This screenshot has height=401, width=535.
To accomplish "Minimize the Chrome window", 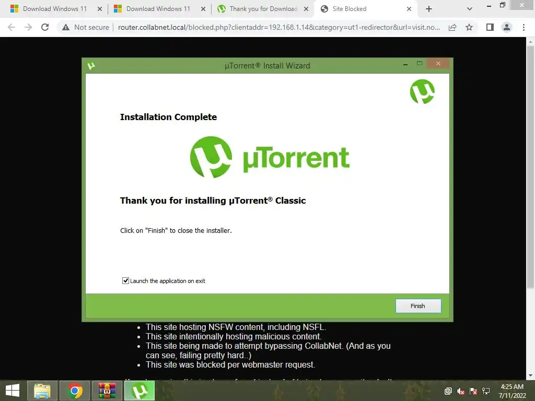I will coord(489,5).
